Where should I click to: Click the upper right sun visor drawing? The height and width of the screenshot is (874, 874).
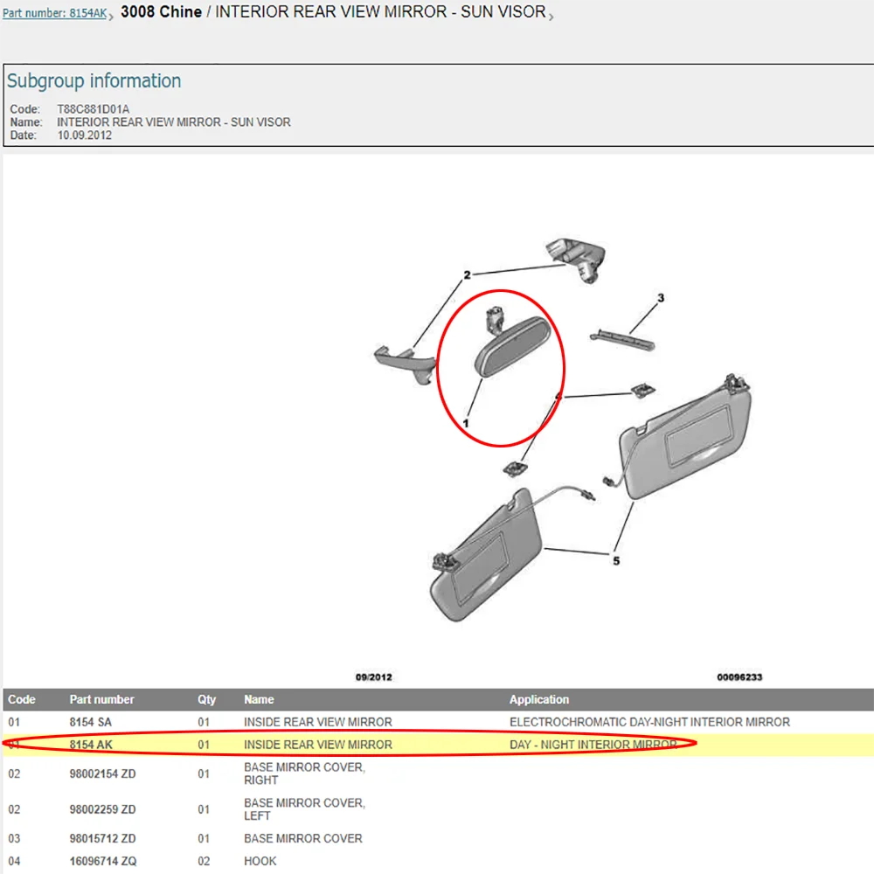[685, 436]
